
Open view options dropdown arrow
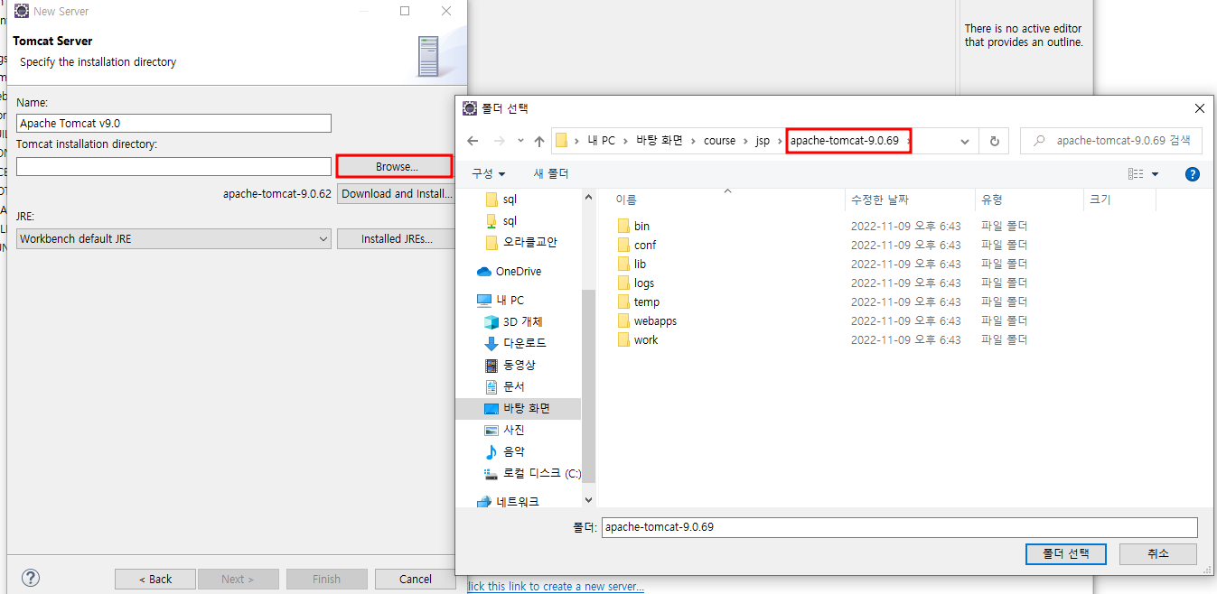[x=1155, y=174]
